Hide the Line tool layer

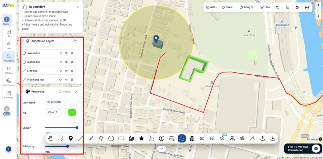(66, 71)
